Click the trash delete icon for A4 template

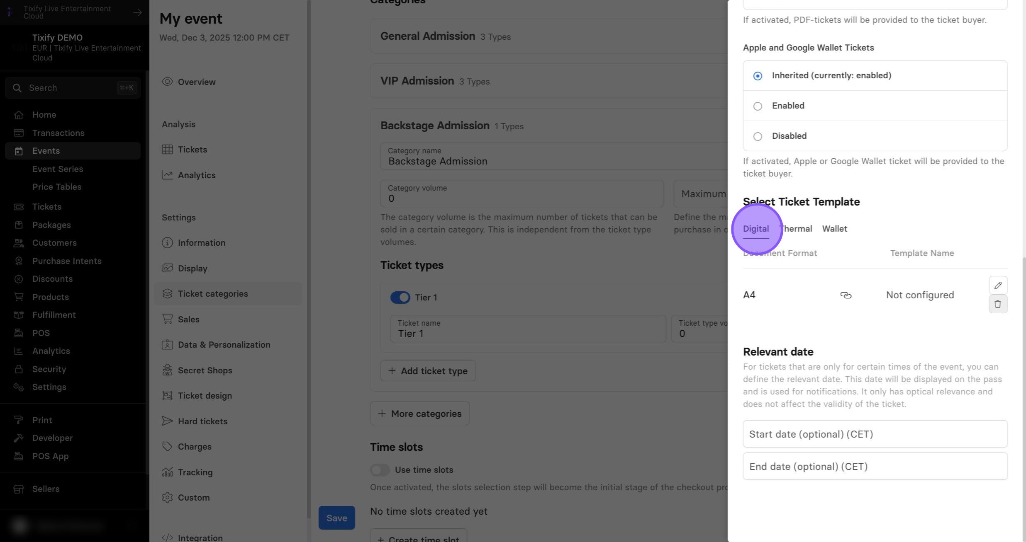click(x=998, y=304)
